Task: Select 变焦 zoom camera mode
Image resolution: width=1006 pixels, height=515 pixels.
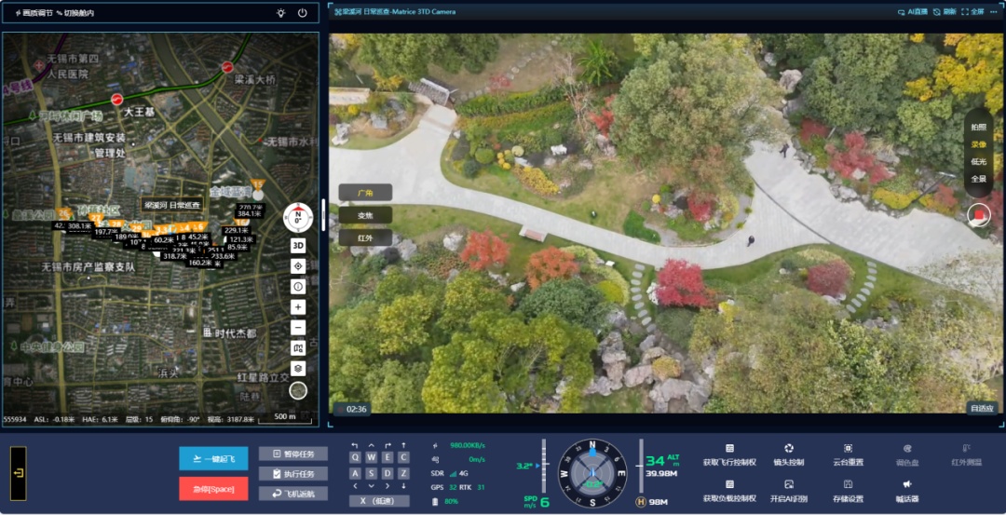Action: tap(366, 215)
